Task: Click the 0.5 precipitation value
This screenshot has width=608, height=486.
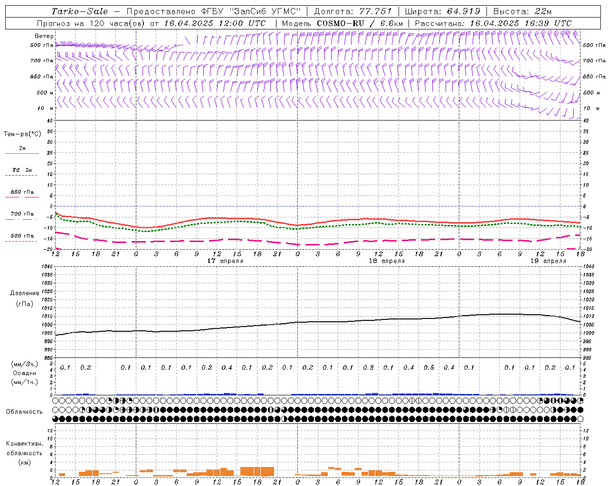Action: pos(429,367)
